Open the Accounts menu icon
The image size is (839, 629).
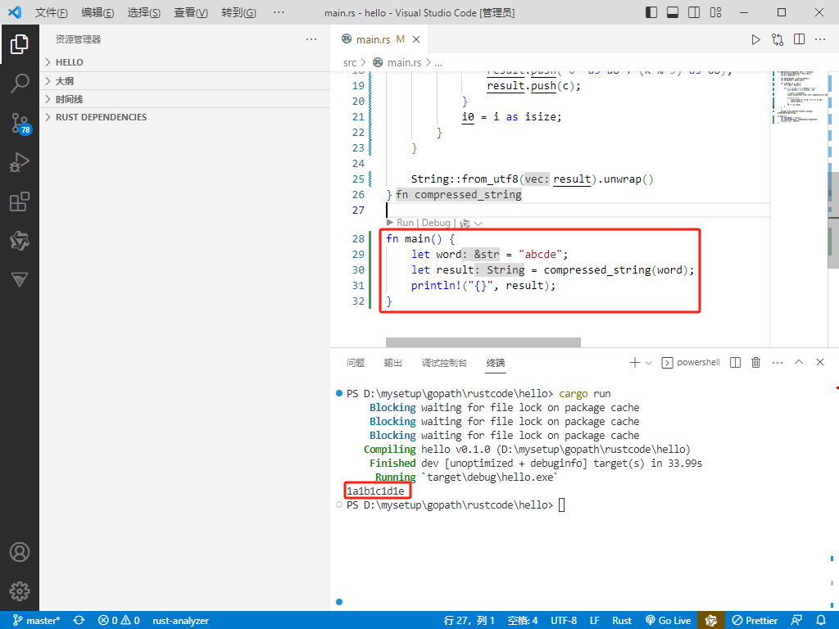point(20,552)
